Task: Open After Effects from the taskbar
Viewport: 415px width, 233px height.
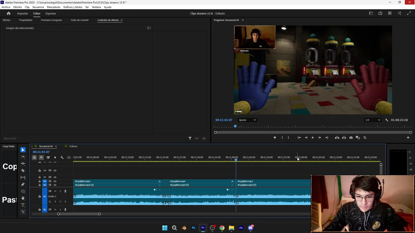Action: [x=241, y=228]
